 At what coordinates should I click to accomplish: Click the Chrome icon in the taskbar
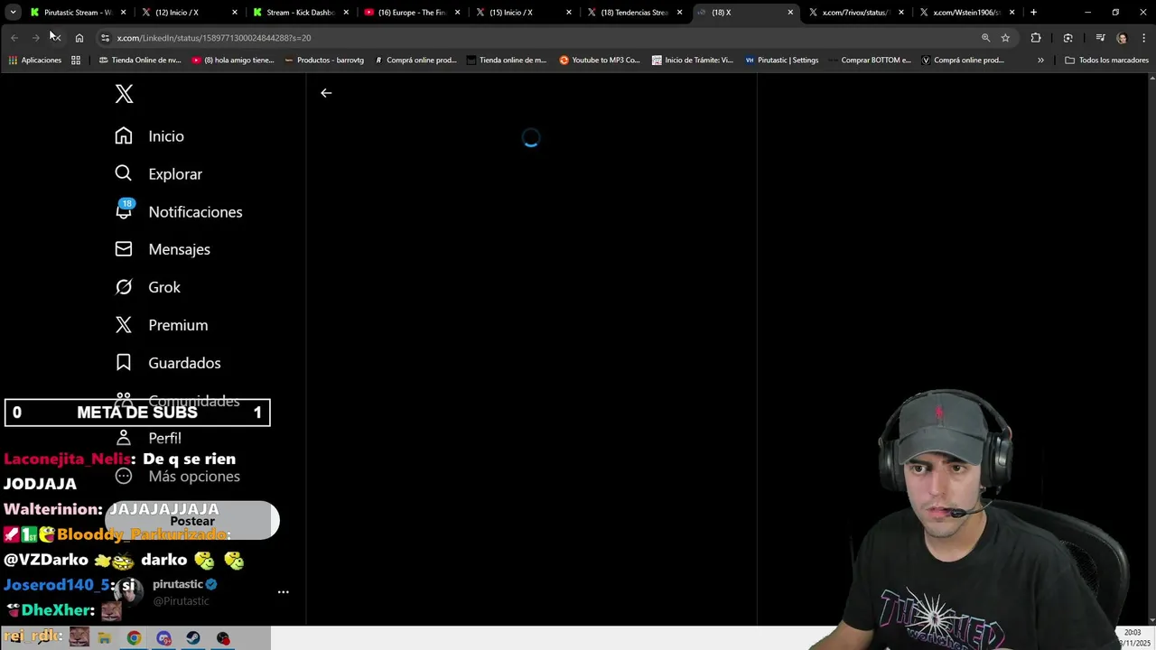point(134,638)
